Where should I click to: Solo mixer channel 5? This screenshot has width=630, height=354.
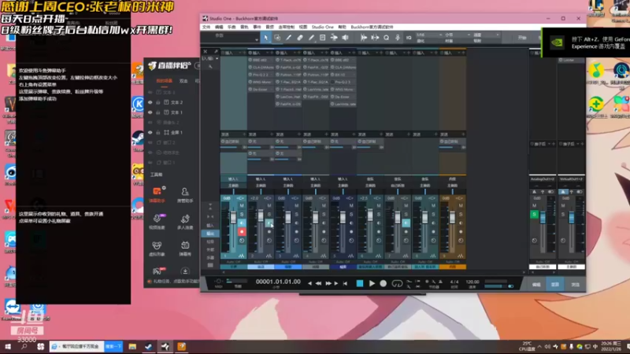coord(351,214)
